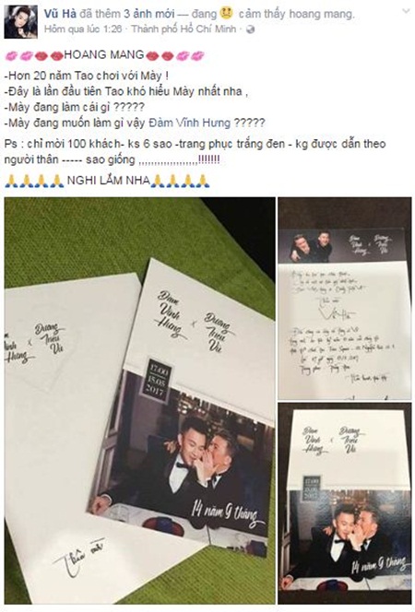415x612 pixels.
Task: Open the post options chevron
Action: pos(406,11)
